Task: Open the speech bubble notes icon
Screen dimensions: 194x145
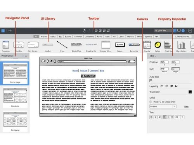Action: 179,31
